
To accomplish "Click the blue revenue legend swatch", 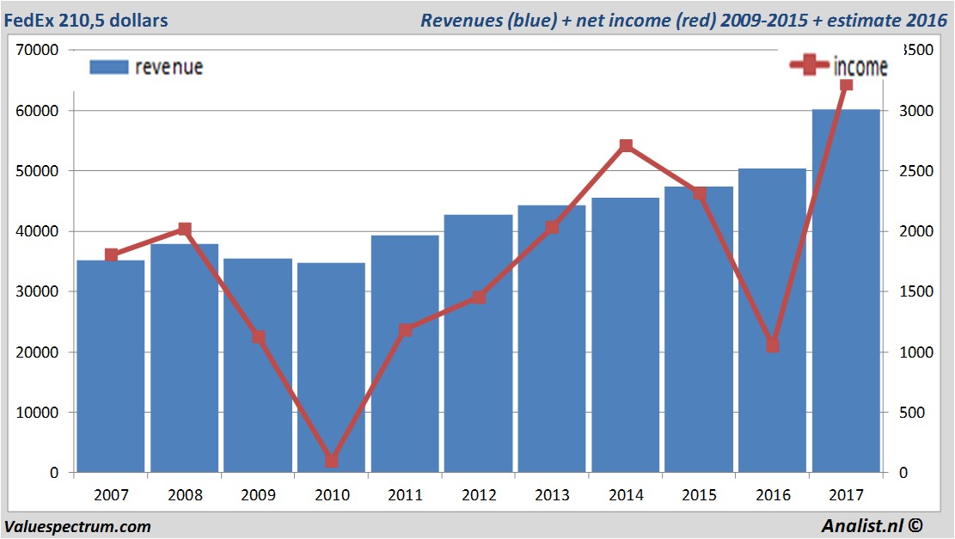I will (109, 67).
